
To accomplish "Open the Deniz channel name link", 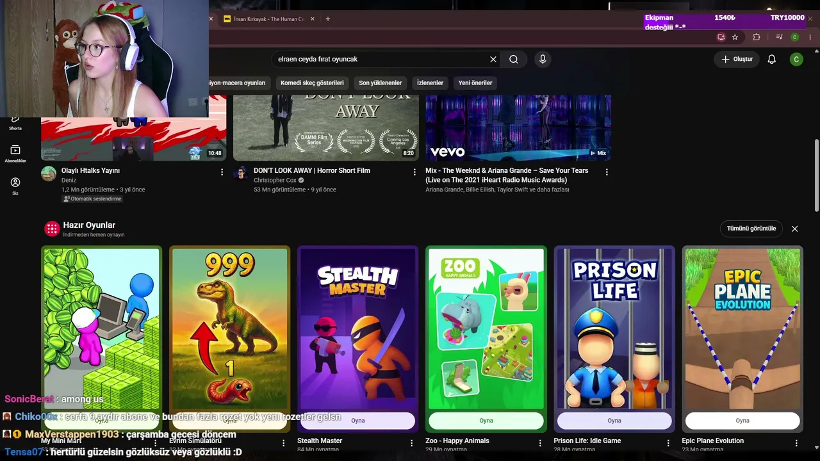I will pyautogui.click(x=69, y=181).
